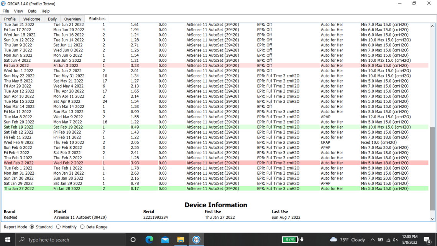Open the File menu

6,11
